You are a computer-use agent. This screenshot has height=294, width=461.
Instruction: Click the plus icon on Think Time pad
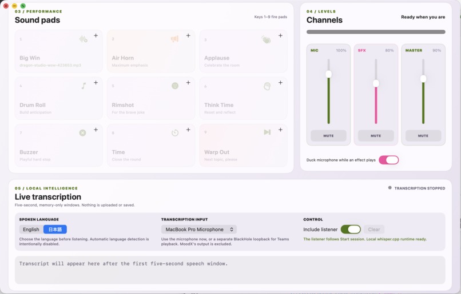(x=280, y=83)
